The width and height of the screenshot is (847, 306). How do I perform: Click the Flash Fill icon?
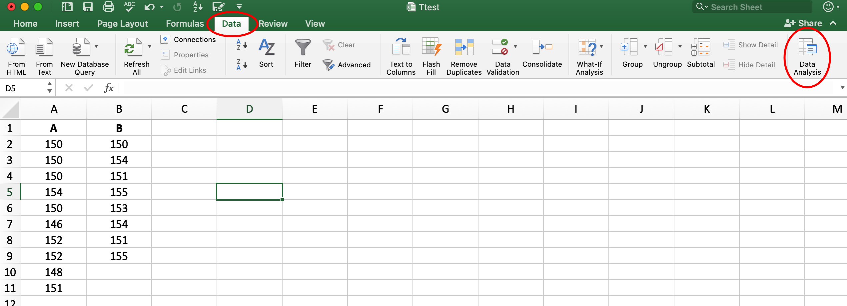click(x=431, y=47)
